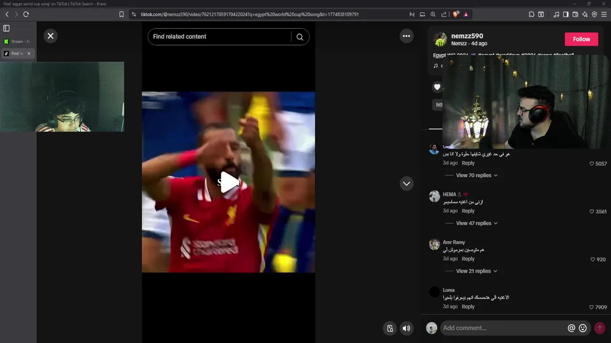This screenshot has width=611, height=343.
Task: Click nemzz590 profile avatar
Action: tap(440, 40)
